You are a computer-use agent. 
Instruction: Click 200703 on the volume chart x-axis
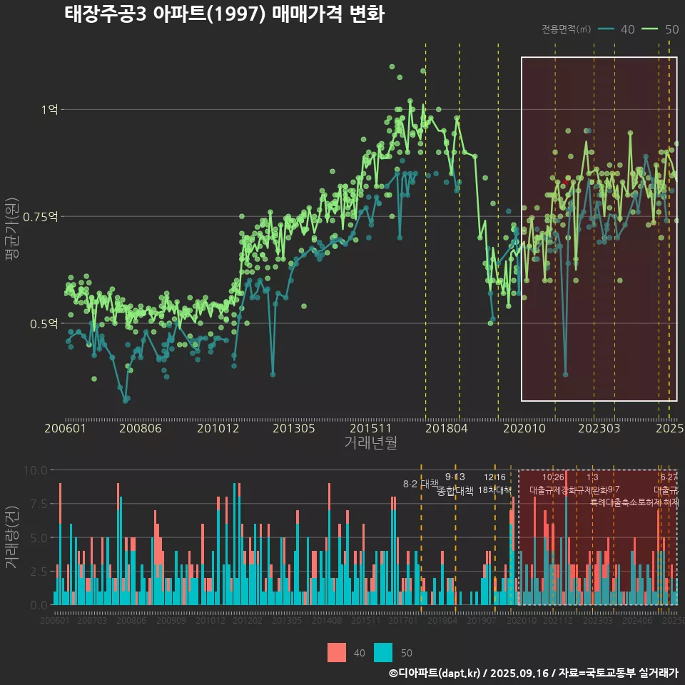click(92, 620)
